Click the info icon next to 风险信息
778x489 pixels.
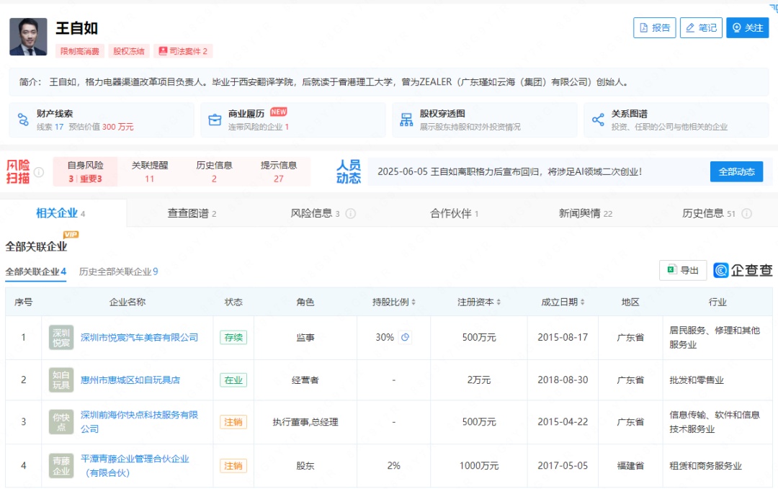(350, 214)
